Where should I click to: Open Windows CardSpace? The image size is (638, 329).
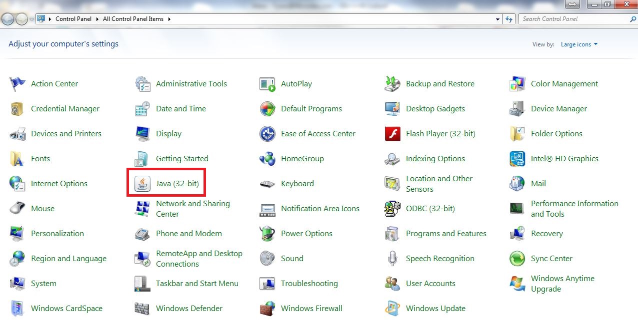pyautogui.click(x=66, y=309)
